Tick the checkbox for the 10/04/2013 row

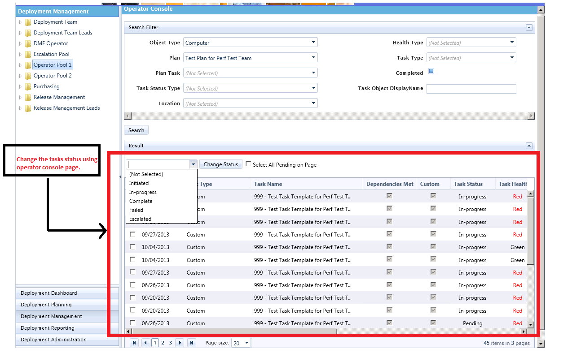[132, 247]
